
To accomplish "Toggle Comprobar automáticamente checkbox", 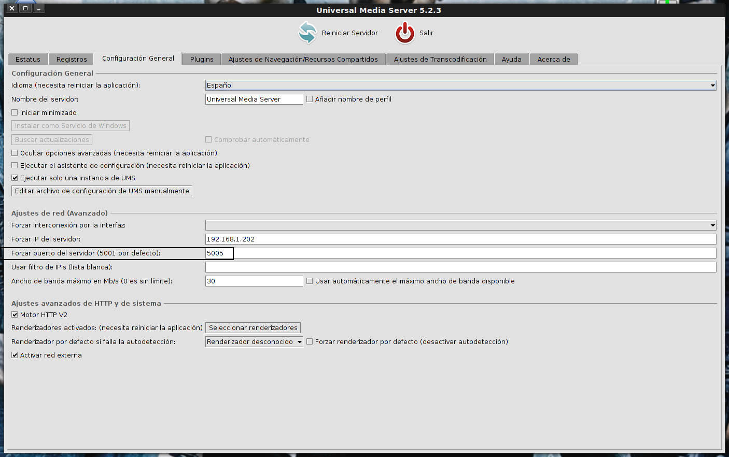I will point(208,139).
